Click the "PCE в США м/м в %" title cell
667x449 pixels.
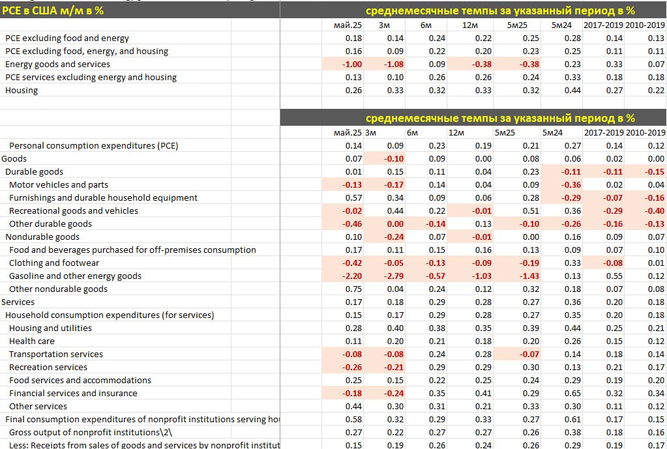pyautogui.click(x=53, y=10)
